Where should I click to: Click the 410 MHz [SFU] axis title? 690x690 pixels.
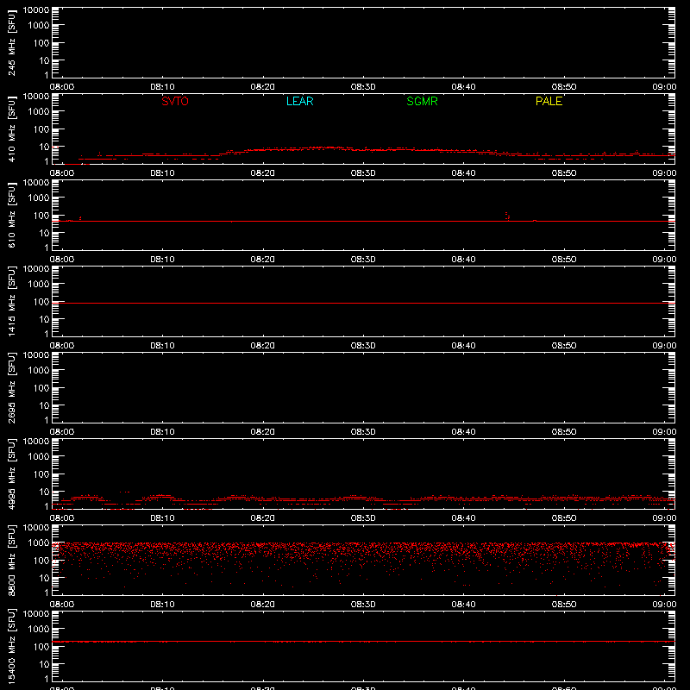pos(11,129)
